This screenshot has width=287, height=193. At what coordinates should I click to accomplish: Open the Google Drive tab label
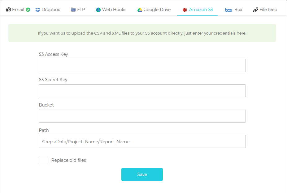pyautogui.click(x=157, y=10)
